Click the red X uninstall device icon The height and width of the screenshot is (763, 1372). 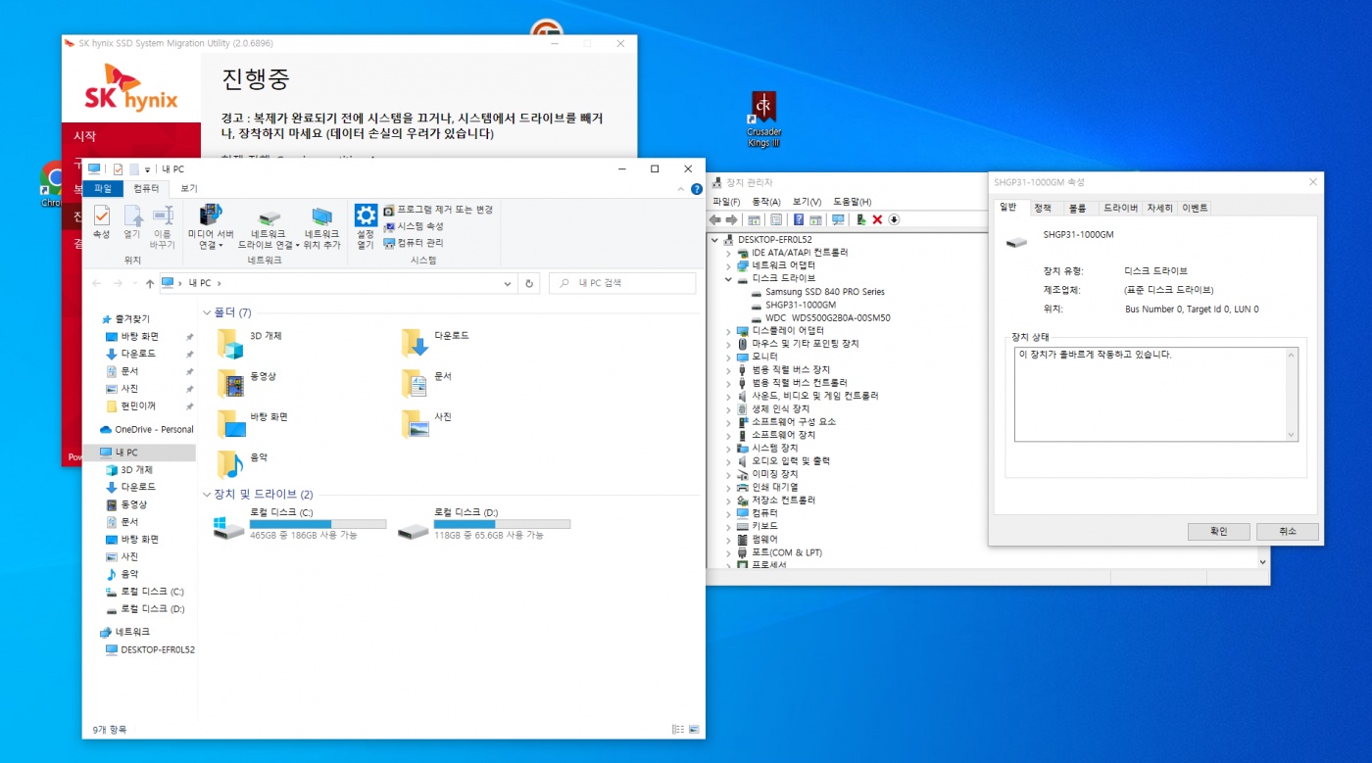(x=877, y=219)
